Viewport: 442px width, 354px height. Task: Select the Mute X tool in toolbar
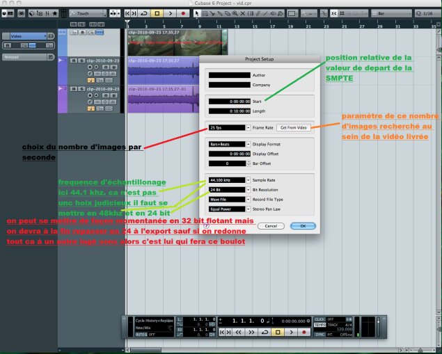coord(242,13)
